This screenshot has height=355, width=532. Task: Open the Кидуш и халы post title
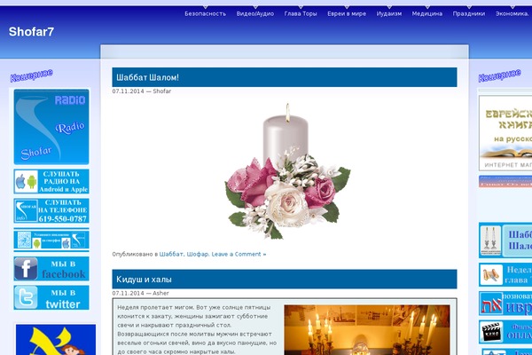pos(144,280)
